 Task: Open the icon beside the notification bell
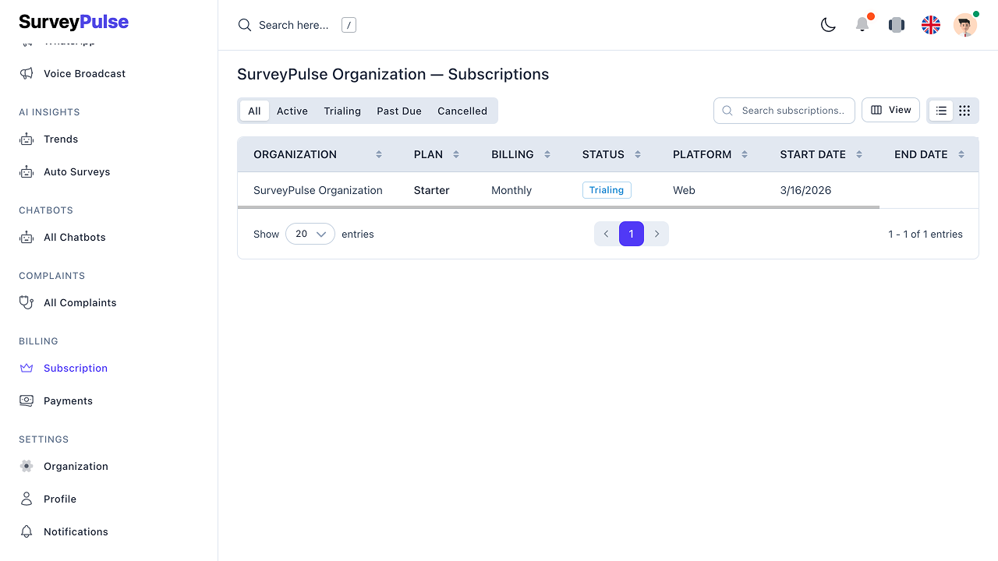pos(897,25)
